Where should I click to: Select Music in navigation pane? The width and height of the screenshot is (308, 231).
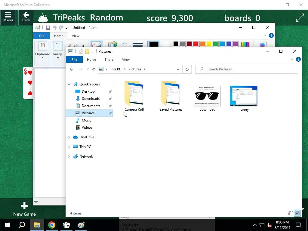[87, 120]
